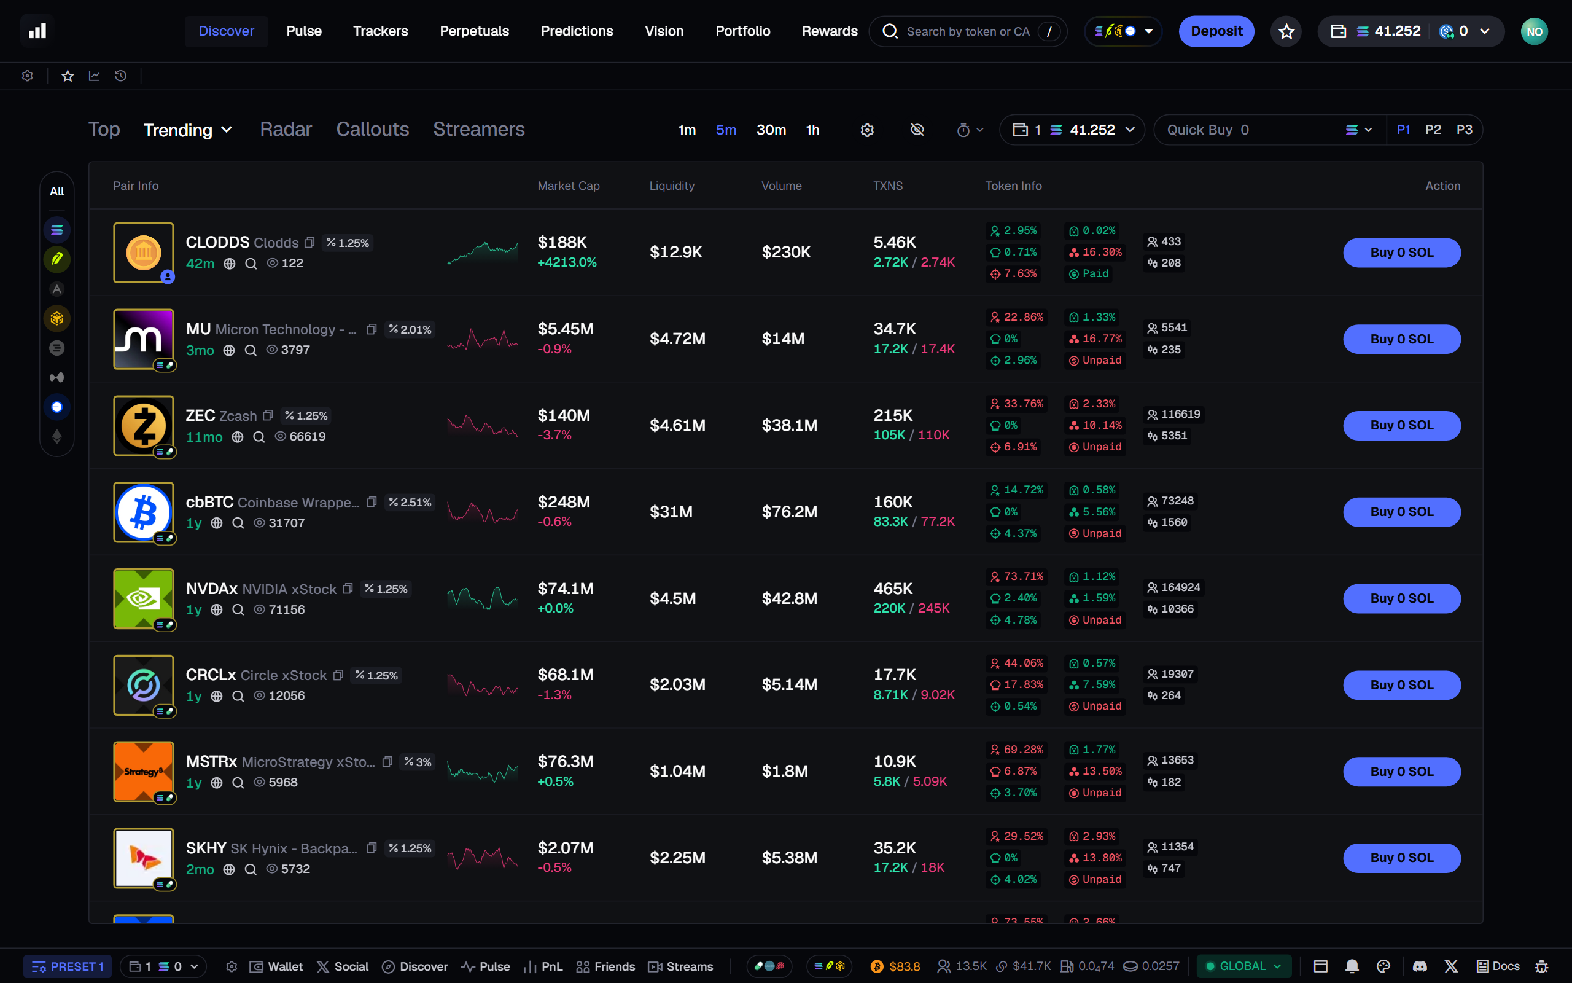Image resolution: width=1572 pixels, height=983 pixels.
Task: Open the Docs link in the bottom bar
Action: tap(1498, 966)
